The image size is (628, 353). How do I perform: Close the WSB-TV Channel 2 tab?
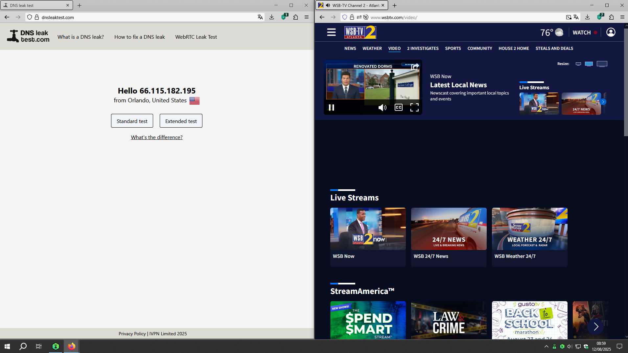click(x=383, y=5)
